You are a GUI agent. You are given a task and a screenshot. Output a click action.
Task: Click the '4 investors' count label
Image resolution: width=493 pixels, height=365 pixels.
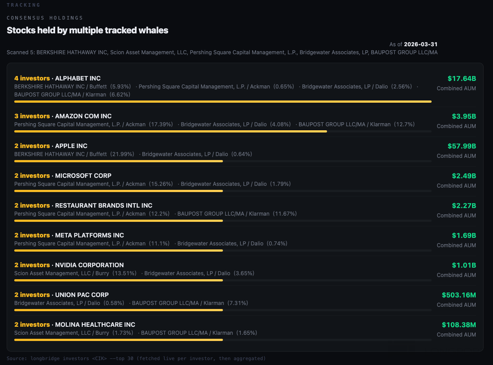pyautogui.click(x=32, y=78)
